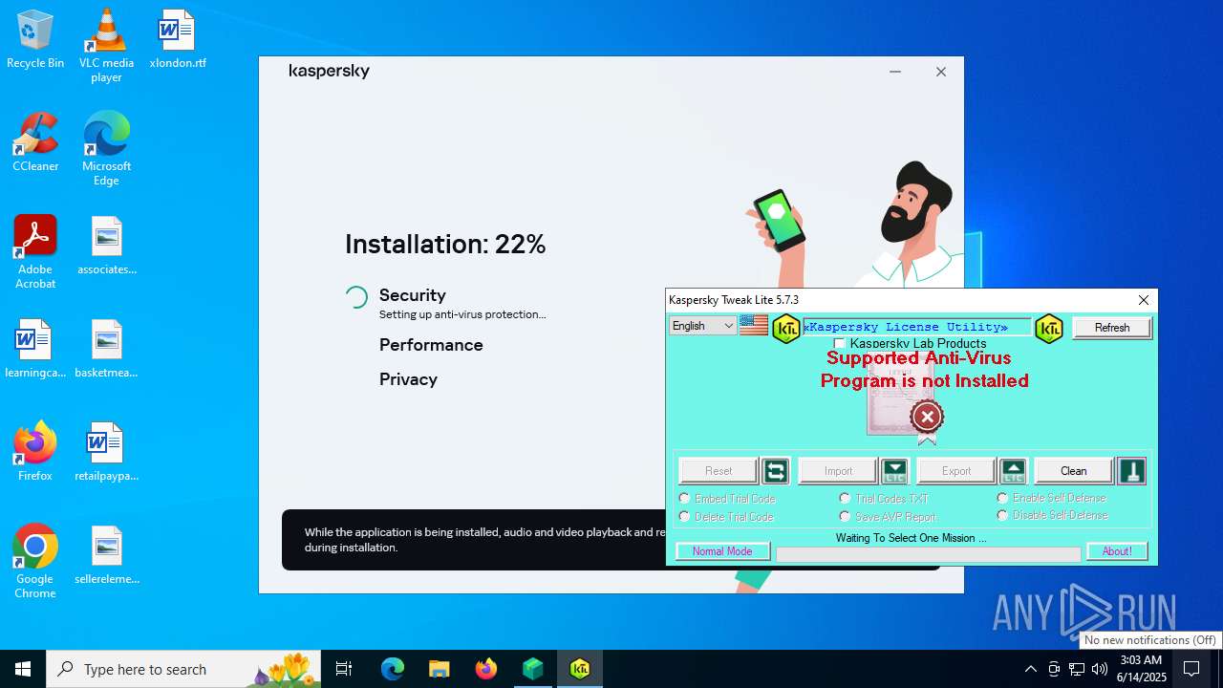Click the Export button
Image resolution: width=1223 pixels, height=688 pixels.
point(956,471)
